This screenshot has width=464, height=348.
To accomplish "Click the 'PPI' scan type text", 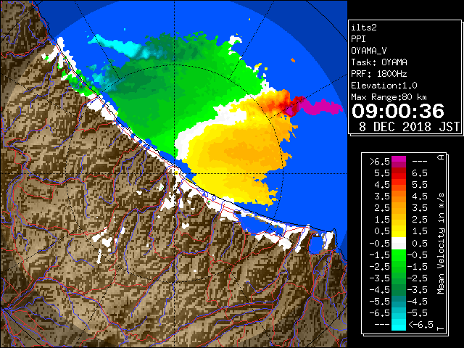I will 358,39.
